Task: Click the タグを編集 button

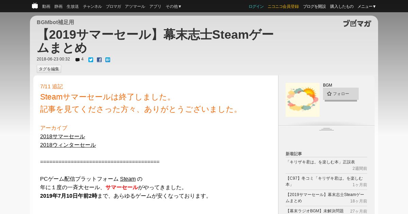Action: (49, 69)
